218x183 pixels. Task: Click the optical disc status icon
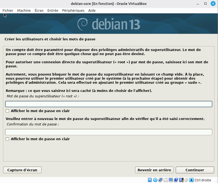point(155,180)
